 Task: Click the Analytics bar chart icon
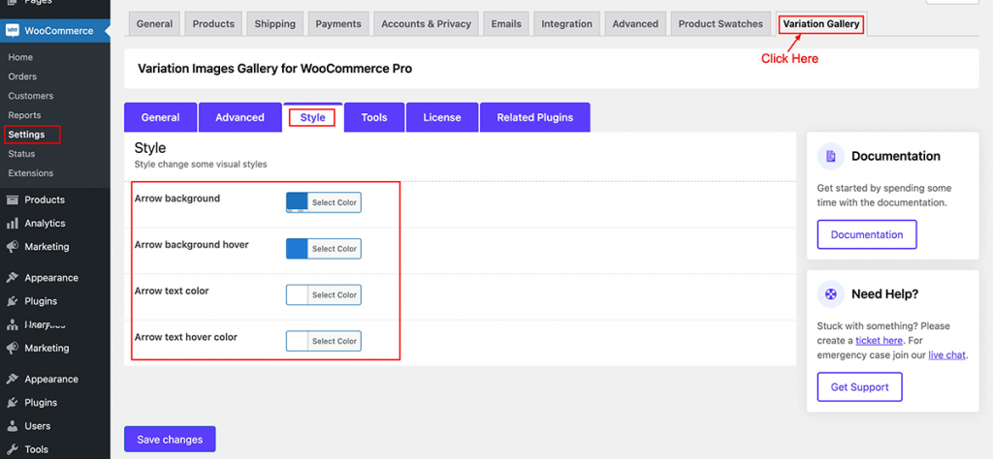pos(12,223)
